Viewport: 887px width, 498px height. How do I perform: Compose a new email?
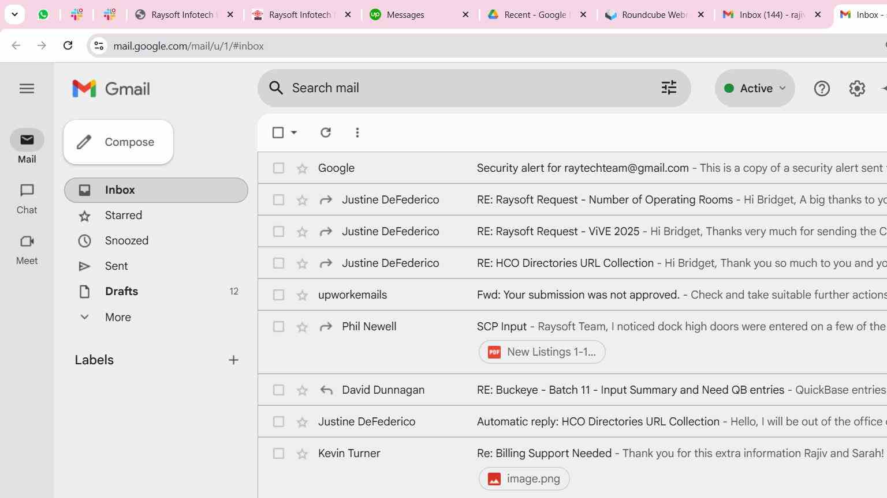pos(118,142)
